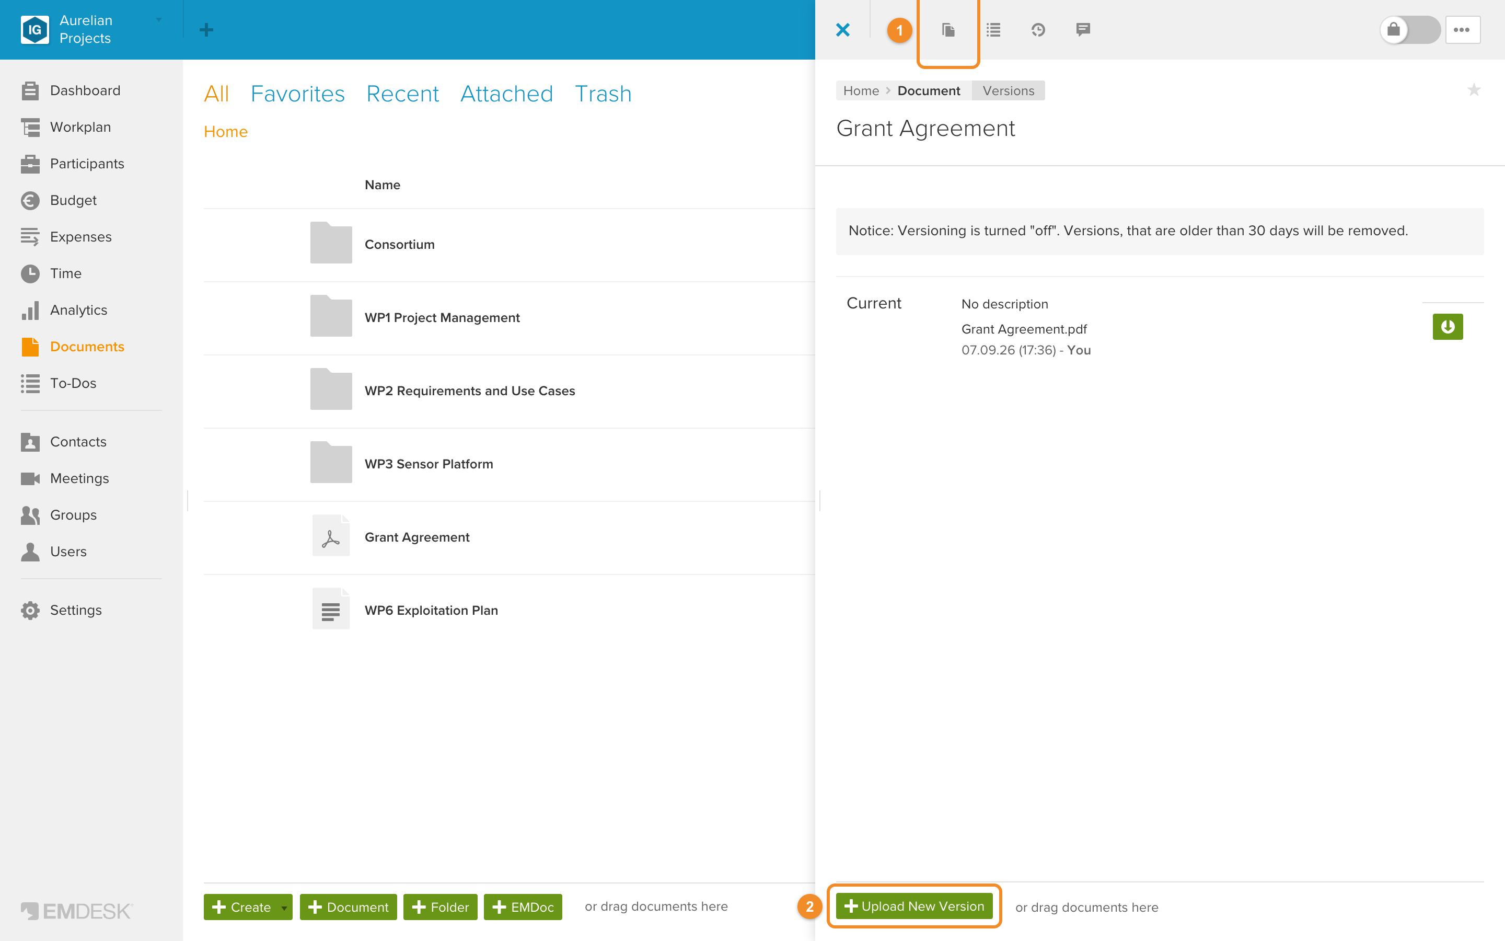This screenshot has width=1505, height=941.
Task: Click the plus icon in top bar
Action: [x=206, y=29]
